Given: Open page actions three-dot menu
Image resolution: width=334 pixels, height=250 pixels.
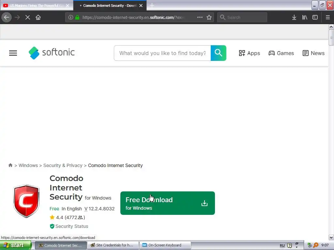Looking at the screenshot, I should (x=200, y=17).
